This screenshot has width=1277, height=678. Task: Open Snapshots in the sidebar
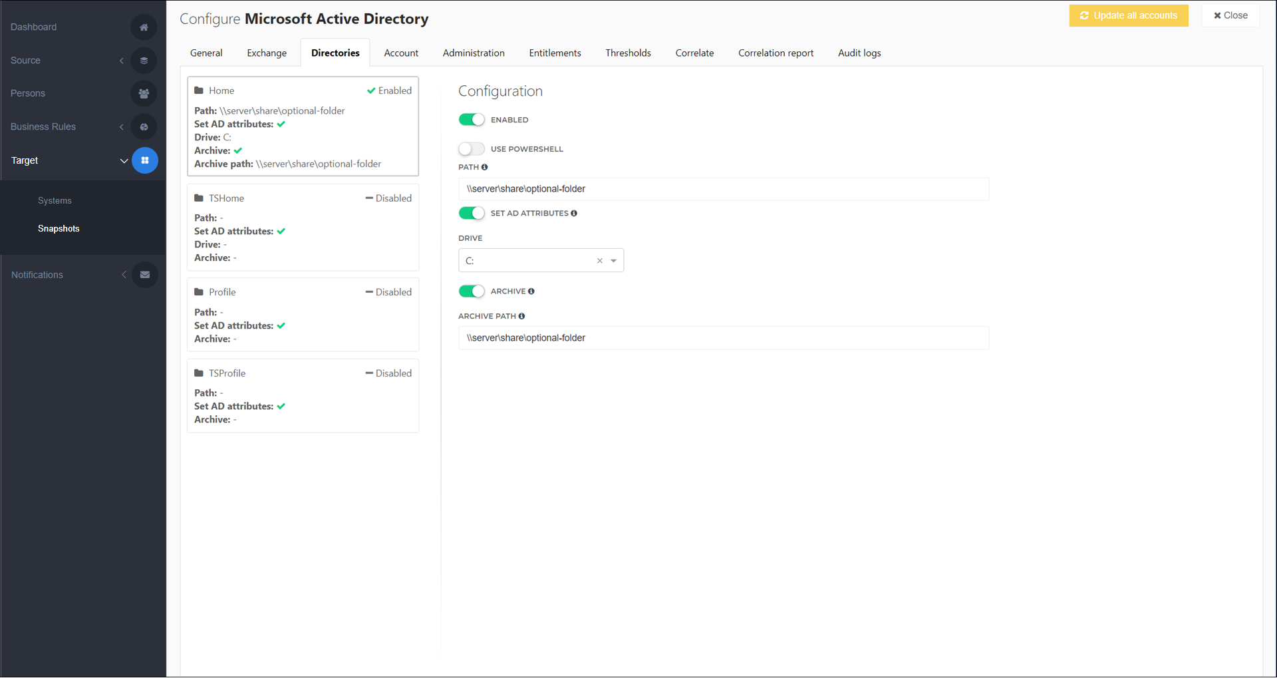(x=59, y=229)
